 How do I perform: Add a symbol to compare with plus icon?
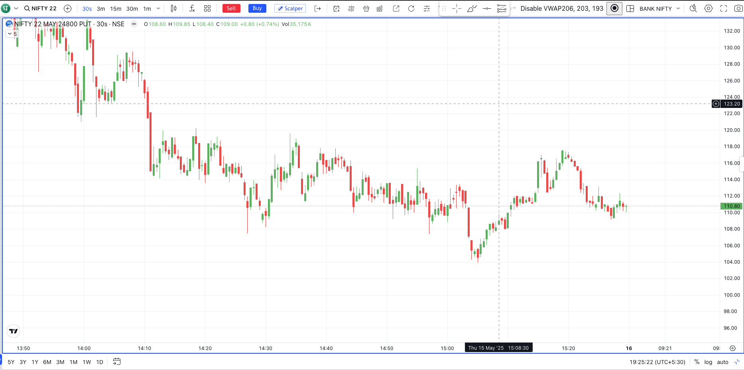click(x=68, y=8)
